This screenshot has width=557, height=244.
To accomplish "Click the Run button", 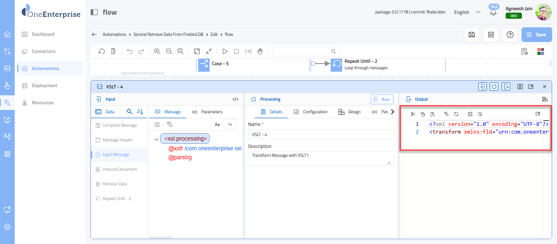I will click(382, 99).
